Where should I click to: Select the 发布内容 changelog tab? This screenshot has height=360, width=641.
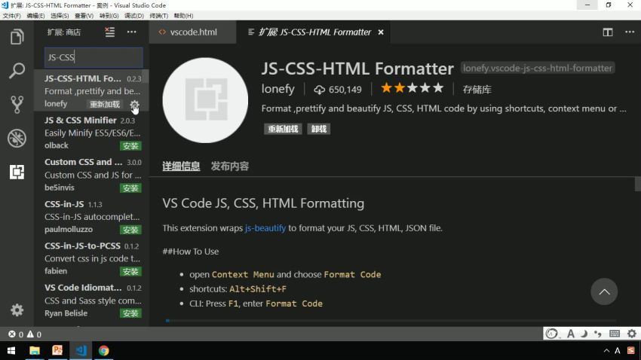230,166
